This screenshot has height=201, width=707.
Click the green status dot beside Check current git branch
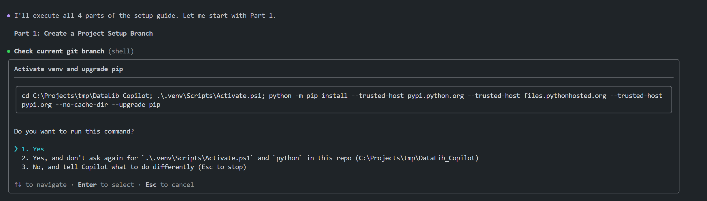coord(9,51)
